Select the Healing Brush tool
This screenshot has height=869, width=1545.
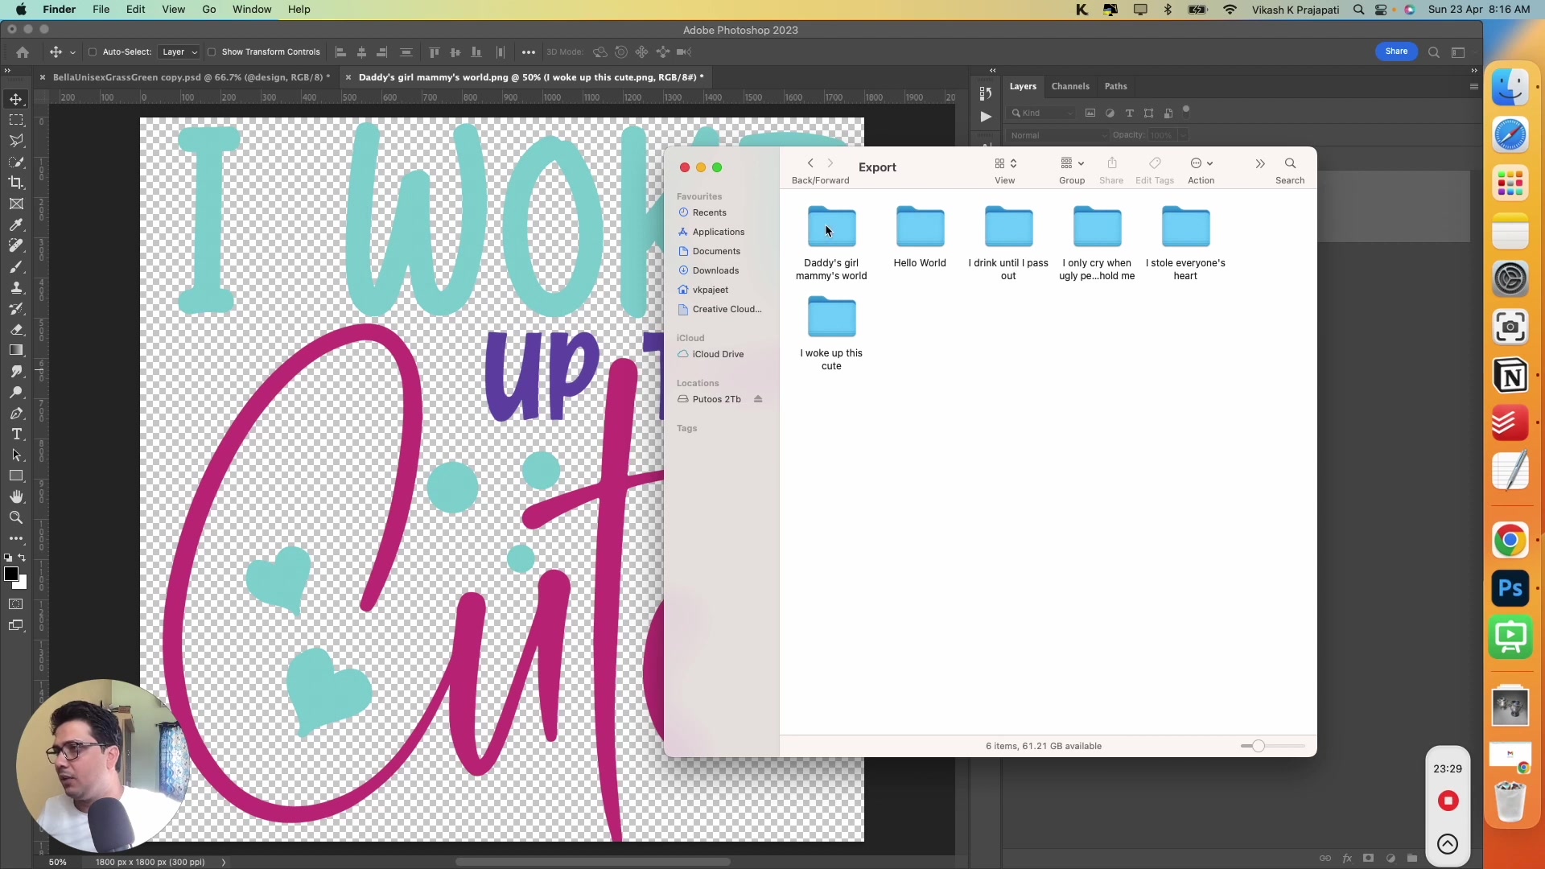tap(16, 245)
